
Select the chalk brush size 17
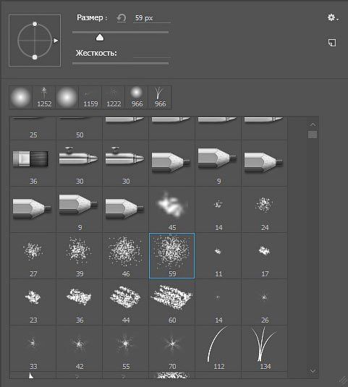point(264,255)
